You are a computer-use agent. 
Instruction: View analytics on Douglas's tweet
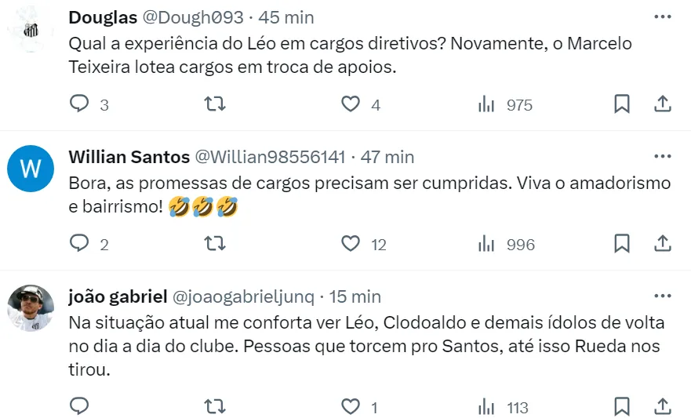(486, 104)
